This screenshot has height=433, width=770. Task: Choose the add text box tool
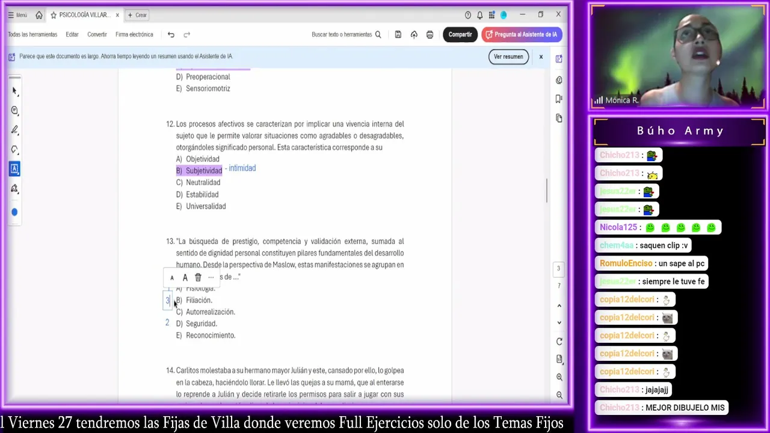pos(14,169)
